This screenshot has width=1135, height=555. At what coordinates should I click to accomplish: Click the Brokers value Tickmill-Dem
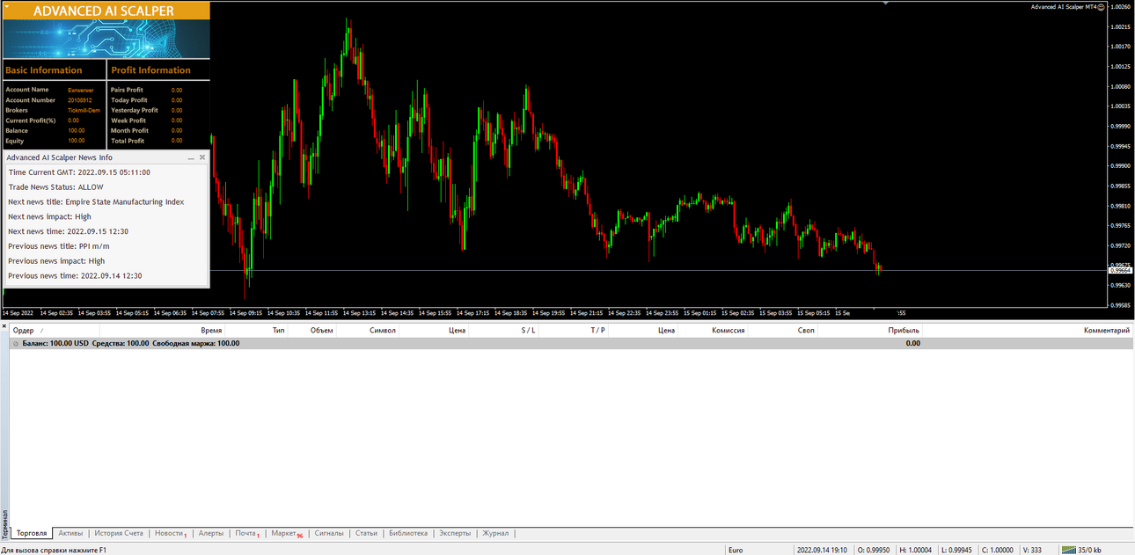(x=84, y=111)
